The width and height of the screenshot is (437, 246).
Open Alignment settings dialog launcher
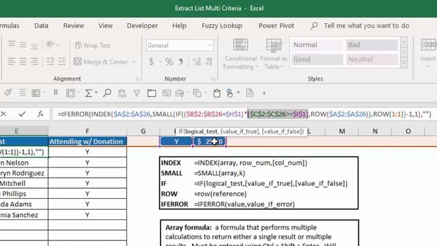pos(137,79)
